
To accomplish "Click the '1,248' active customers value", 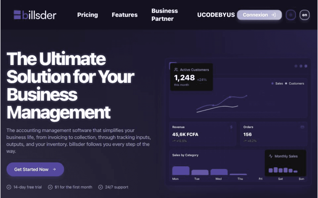I will [184, 78].
